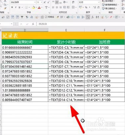
Task: Open the Name Box dropdown arrow
Action: pyautogui.click(x=12, y=24)
